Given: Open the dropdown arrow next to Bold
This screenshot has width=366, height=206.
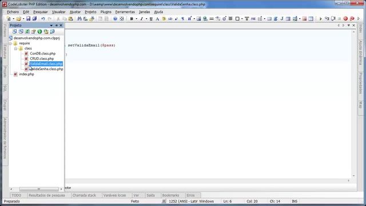Looking at the screenshot, I should point(137,19).
